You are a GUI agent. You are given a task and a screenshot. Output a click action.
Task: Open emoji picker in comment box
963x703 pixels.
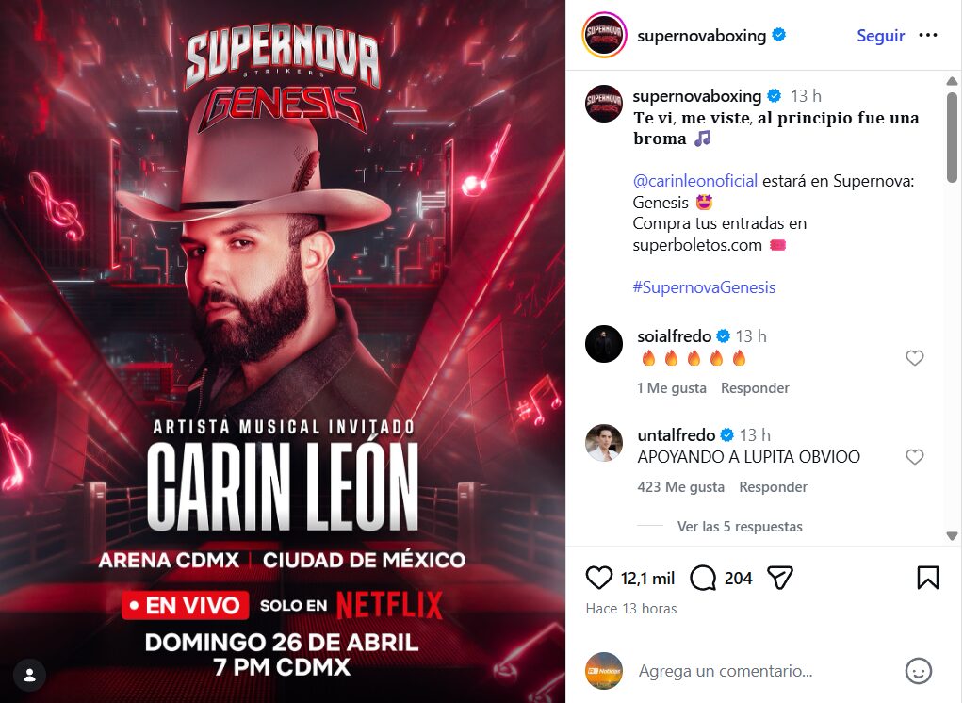point(918,671)
